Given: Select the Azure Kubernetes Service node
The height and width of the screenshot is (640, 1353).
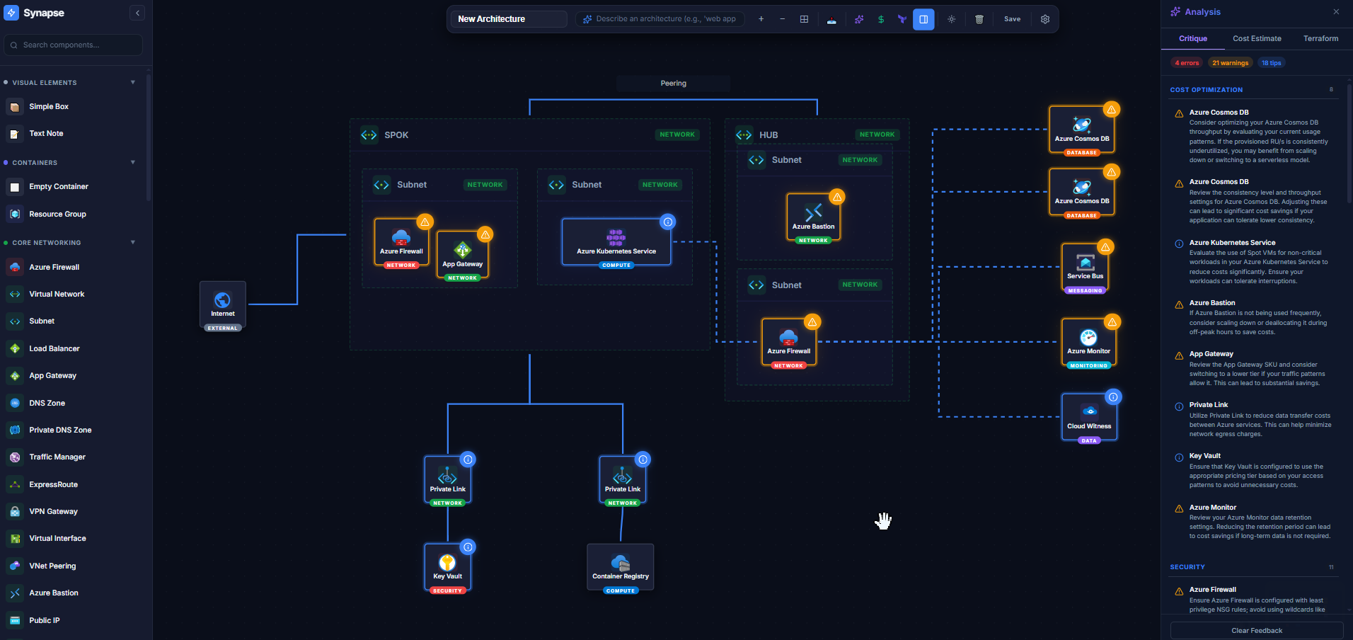Looking at the screenshot, I should tap(616, 242).
